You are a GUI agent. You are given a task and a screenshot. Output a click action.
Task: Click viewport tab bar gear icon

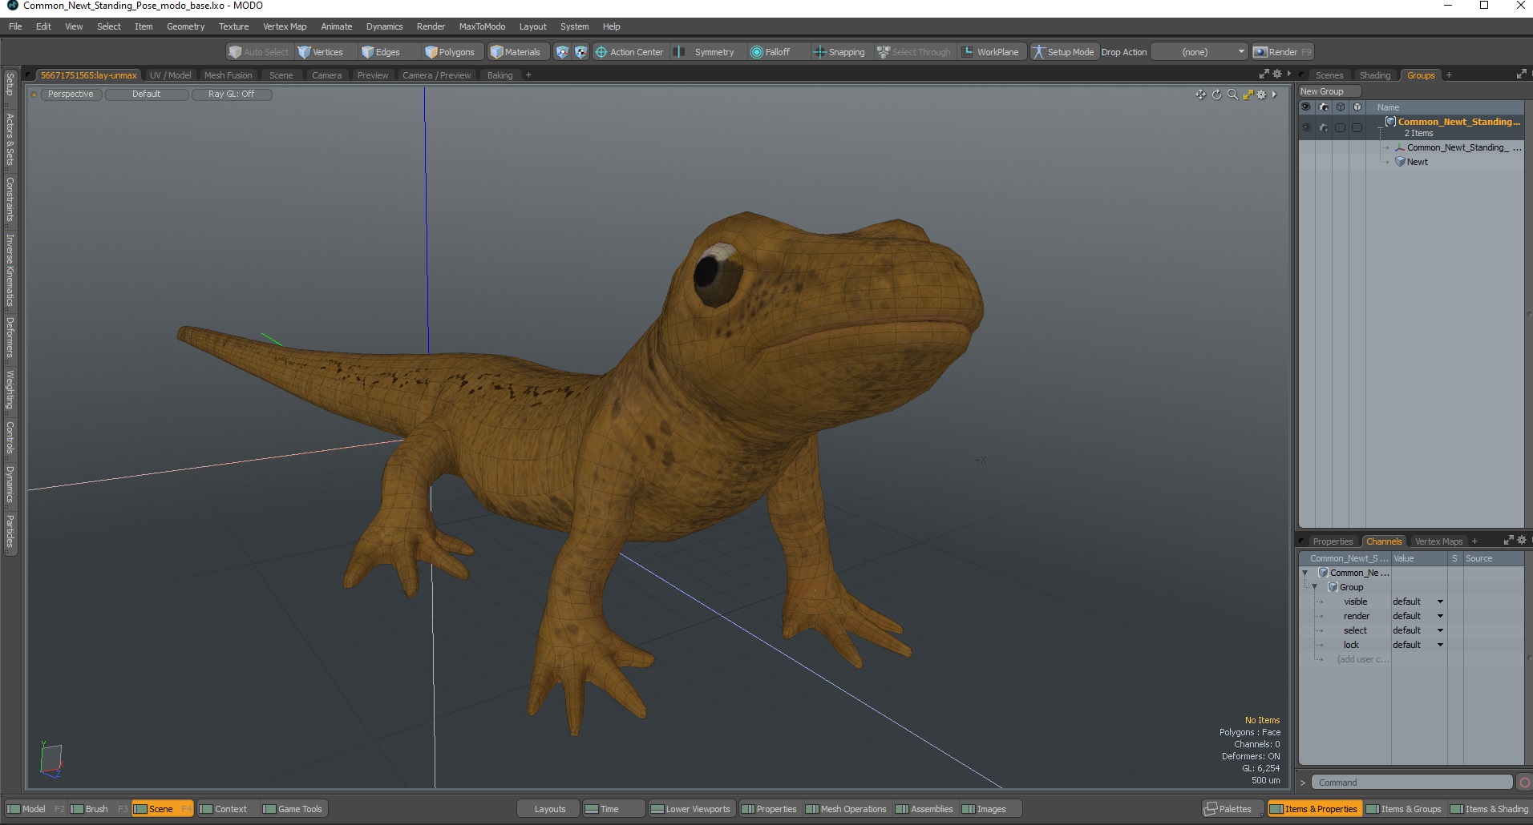[1277, 74]
